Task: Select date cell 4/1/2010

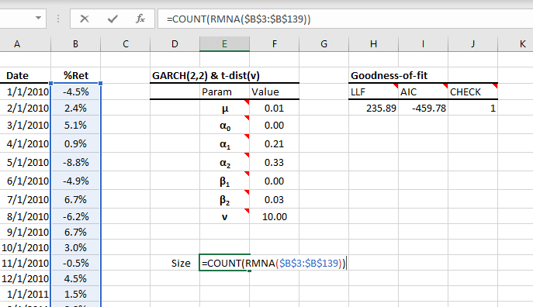Action: tap(25, 143)
